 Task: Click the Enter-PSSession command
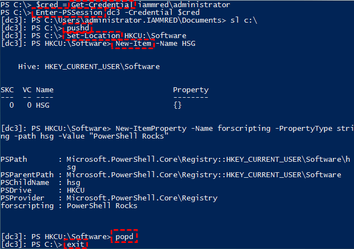tap(69, 12)
